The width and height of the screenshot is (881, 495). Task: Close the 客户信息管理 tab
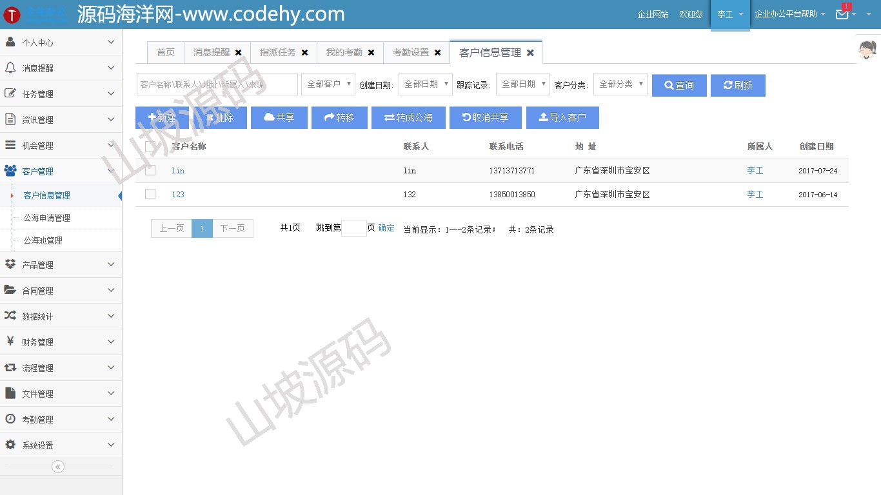tap(530, 53)
